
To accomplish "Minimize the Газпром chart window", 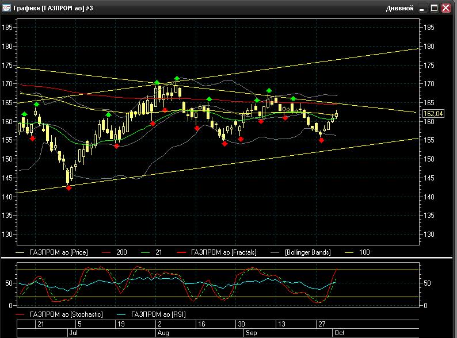I will click(422, 8).
